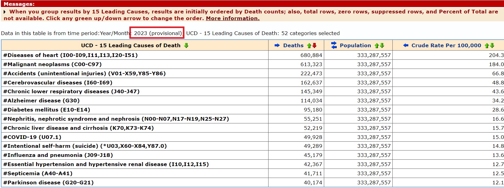Select Chronic liver disease and cirrhosis row
This screenshot has height=188, width=504.
coord(78,128)
